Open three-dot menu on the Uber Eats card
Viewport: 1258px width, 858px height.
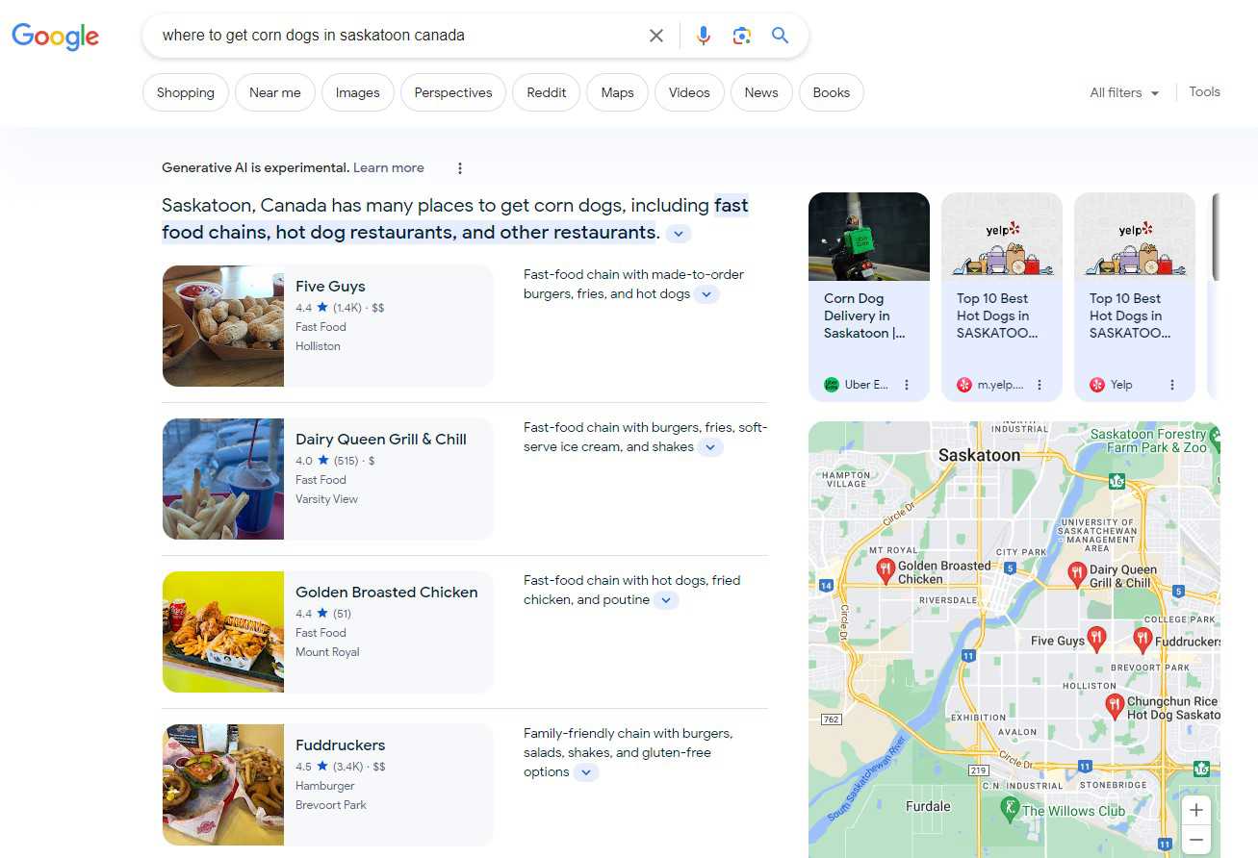[x=906, y=385]
